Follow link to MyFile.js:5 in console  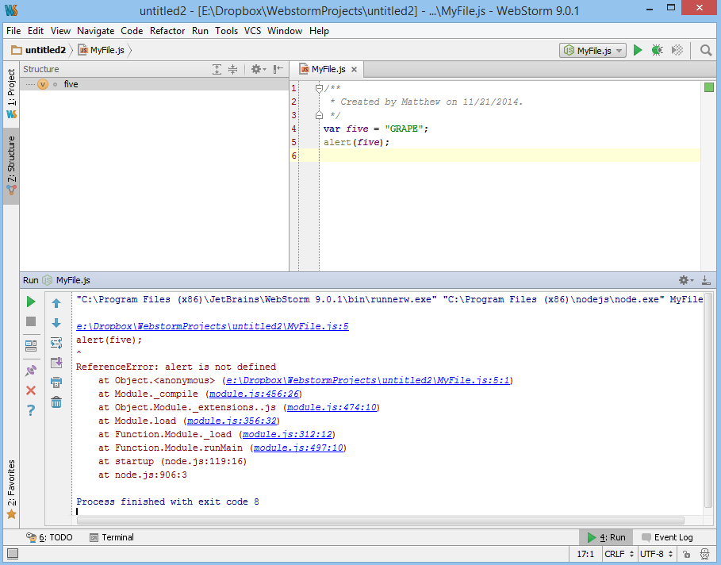213,326
